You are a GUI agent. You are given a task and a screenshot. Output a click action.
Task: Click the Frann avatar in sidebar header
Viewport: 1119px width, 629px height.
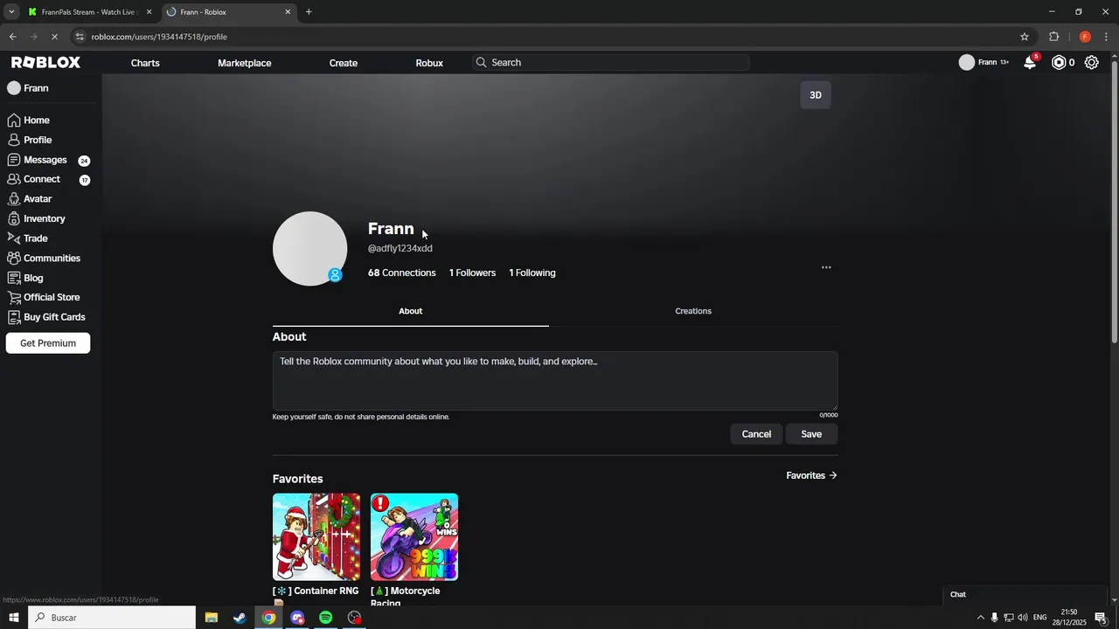click(14, 88)
